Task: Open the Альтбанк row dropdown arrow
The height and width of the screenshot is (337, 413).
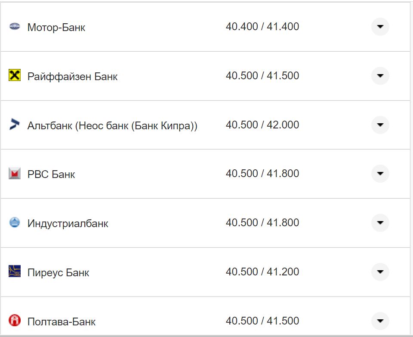Action: pyautogui.click(x=380, y=125)
